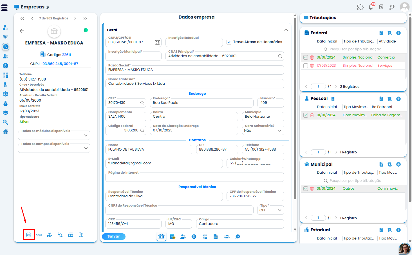Toggle Trava Atraso de Honorários checkbox
The width and height of the screenshot is (412, 255).
(229, 42)
